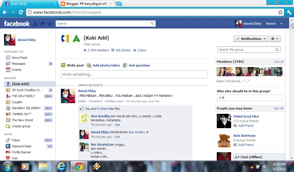Open group settings gear dropdown
Screen dimensions: 294x172
coord(275,39)
